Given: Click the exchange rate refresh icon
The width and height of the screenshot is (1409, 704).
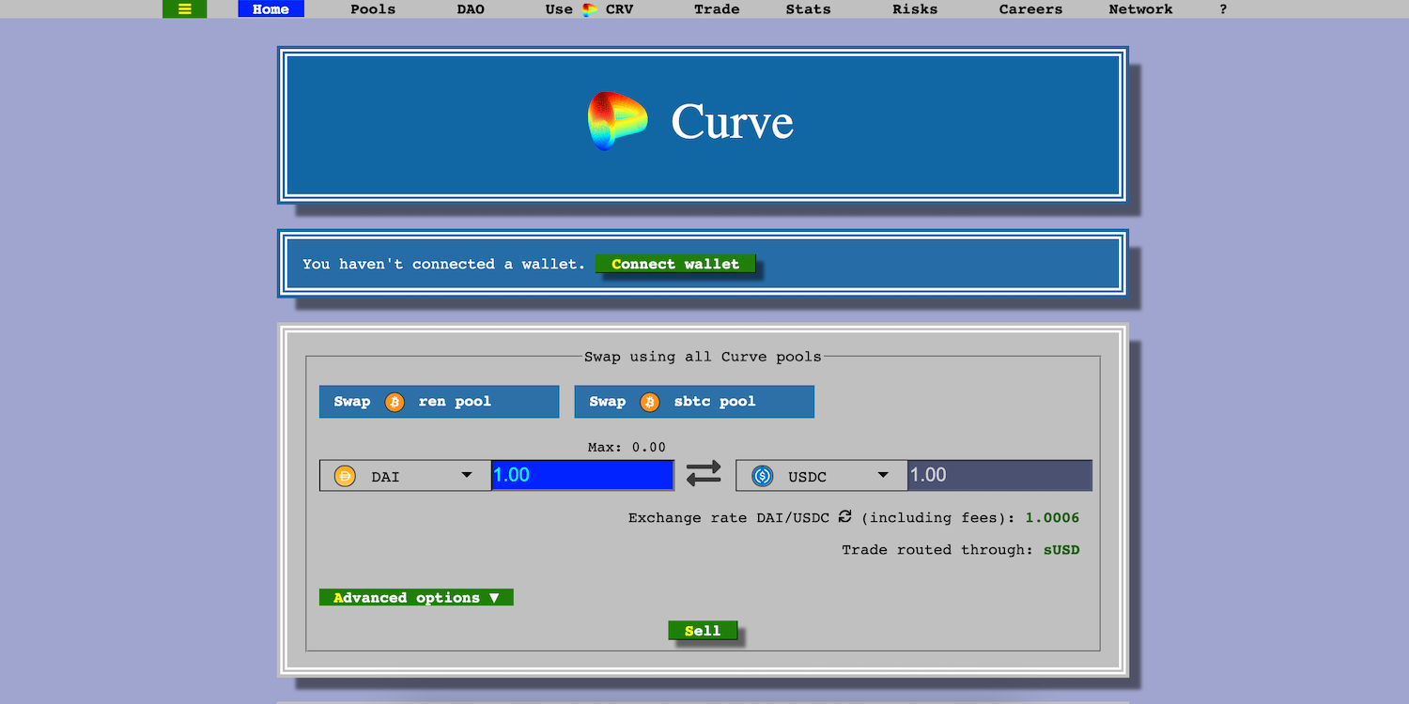Looking at the screenshot, I should (x=844, y=516).
